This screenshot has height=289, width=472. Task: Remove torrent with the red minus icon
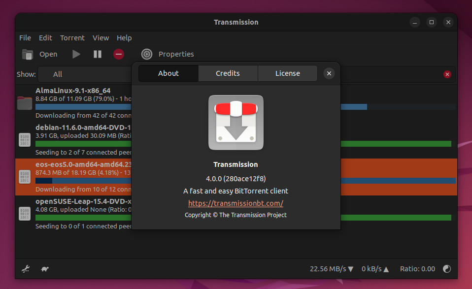(119, 54)
